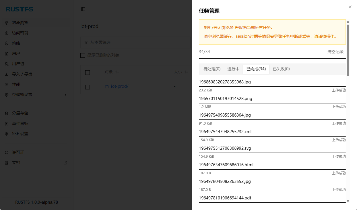Click the 性能 chart icon
The height and width of the screenshot is (210, 357).
tap(7, 84)
